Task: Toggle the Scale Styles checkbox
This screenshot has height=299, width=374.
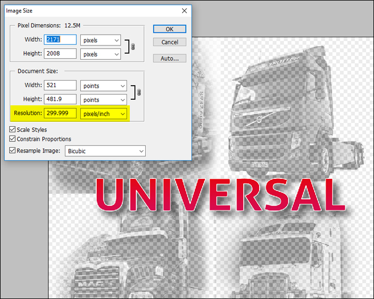Action: click(13, 129)
